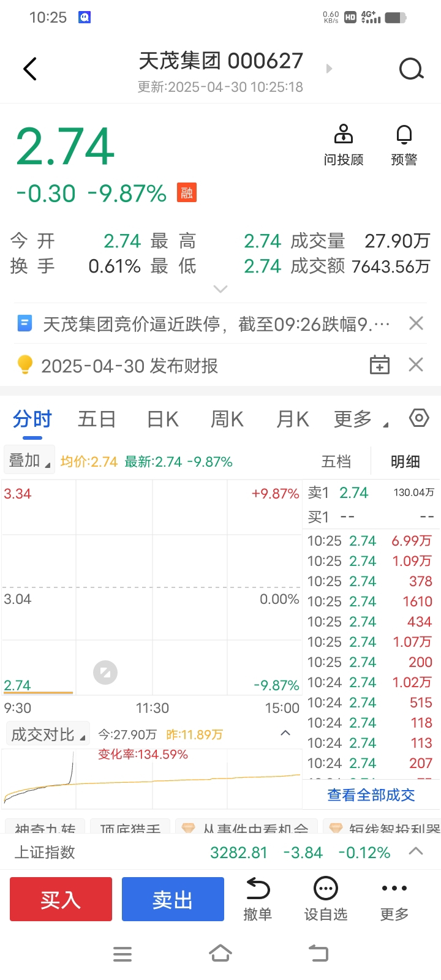Open the 成交对比 indicator dropdown
Image resolution: width=441 pixels, height=980 pixels.
(48, 734)
